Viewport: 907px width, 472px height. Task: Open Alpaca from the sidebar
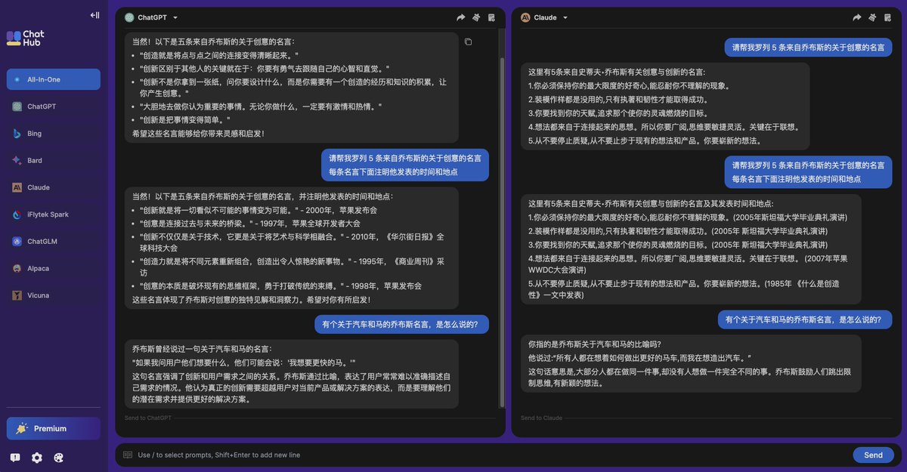pos(54,268)
